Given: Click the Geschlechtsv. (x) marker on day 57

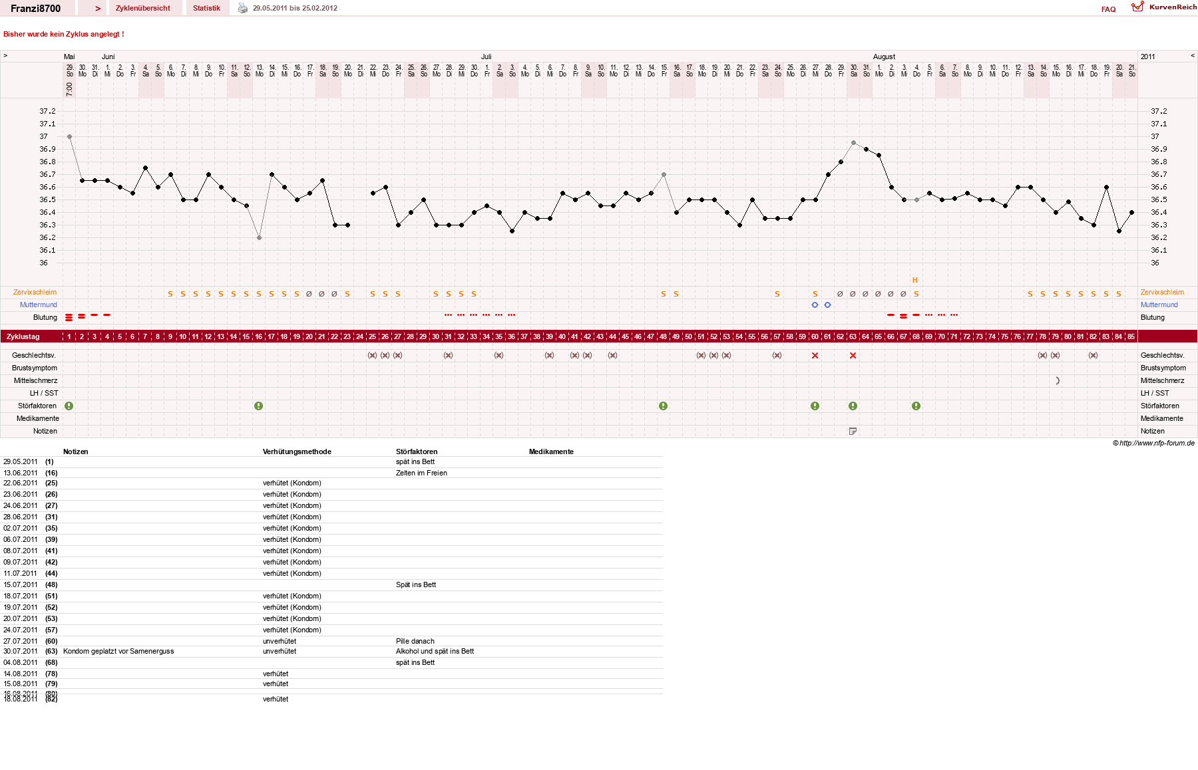Looking at the screenshot, I should 777,355.
